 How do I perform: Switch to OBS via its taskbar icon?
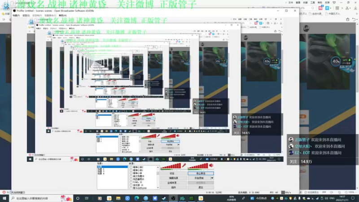(173, 198)
